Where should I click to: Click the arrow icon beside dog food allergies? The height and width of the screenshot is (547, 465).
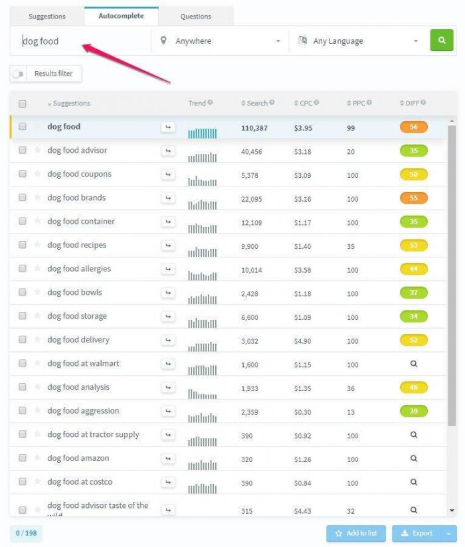coord(168,270)
